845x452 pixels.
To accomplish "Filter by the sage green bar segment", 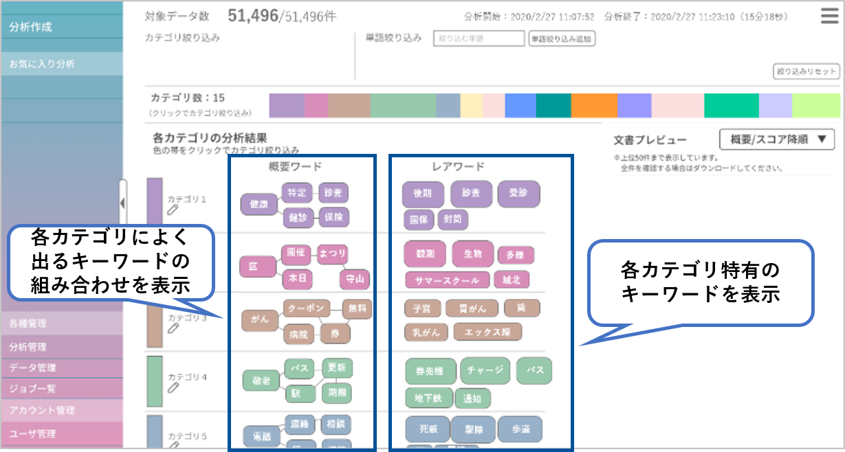I will coord(403,106).
